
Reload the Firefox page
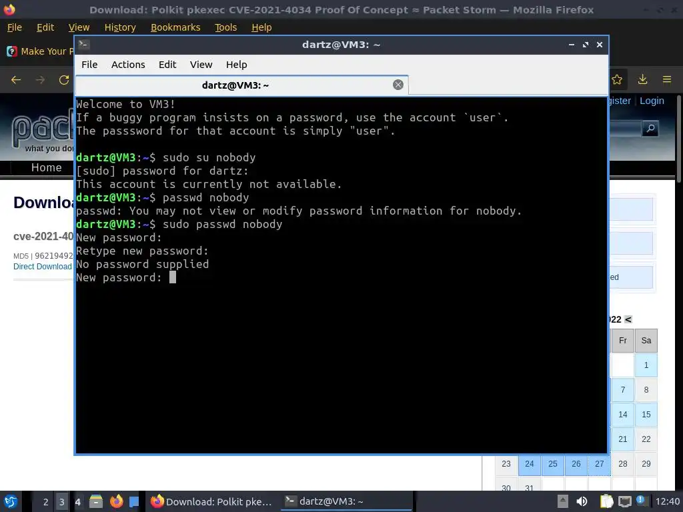(x=64, y=80)
